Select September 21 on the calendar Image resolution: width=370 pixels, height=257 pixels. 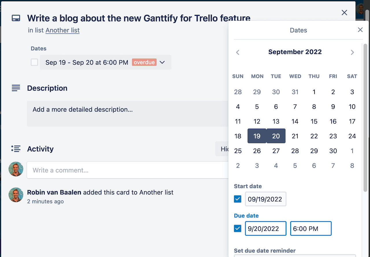(295, 136)
